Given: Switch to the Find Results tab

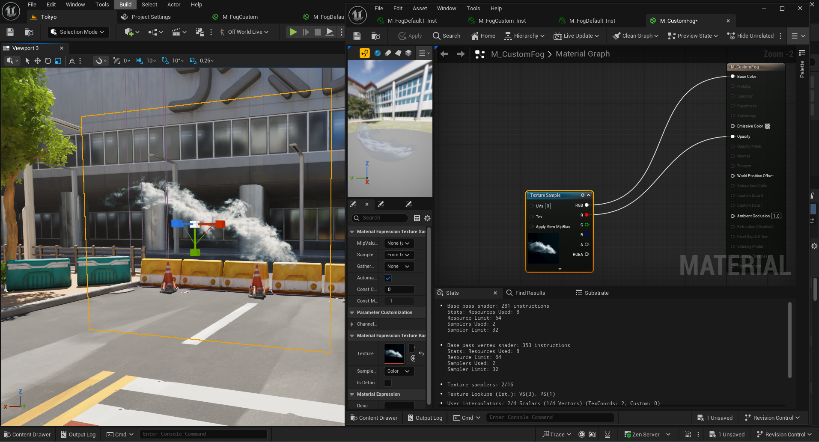Looking at the screenshot, I should (x=526, y=293).
